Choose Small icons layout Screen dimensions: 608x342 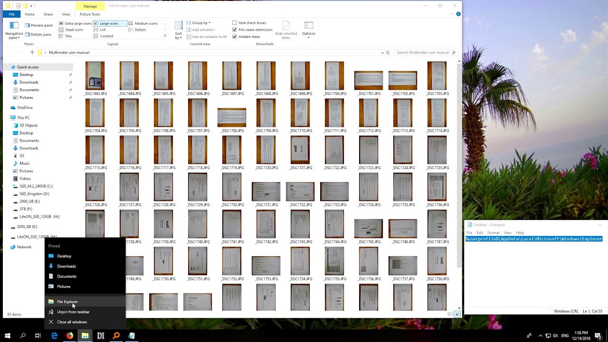tap(71, 30)
